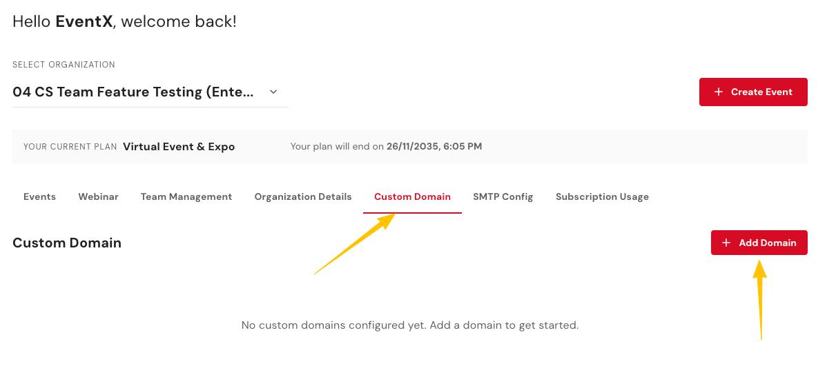Click the Virtual Event & Expo plan name
The width and height of the screenshot is (836, 377).
click(x=179, y=147)
